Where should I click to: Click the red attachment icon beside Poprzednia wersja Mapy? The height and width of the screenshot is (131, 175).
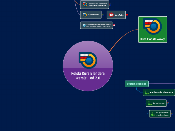[x=114, y=25]
